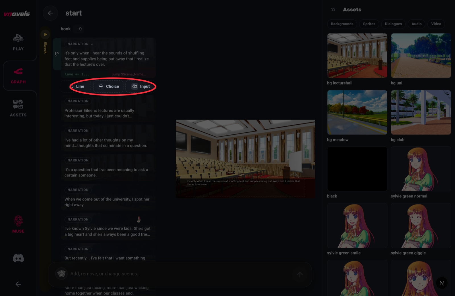This screenshot has width=455, height=296.
Task: Add an Input block
Action: coord(141,86)
